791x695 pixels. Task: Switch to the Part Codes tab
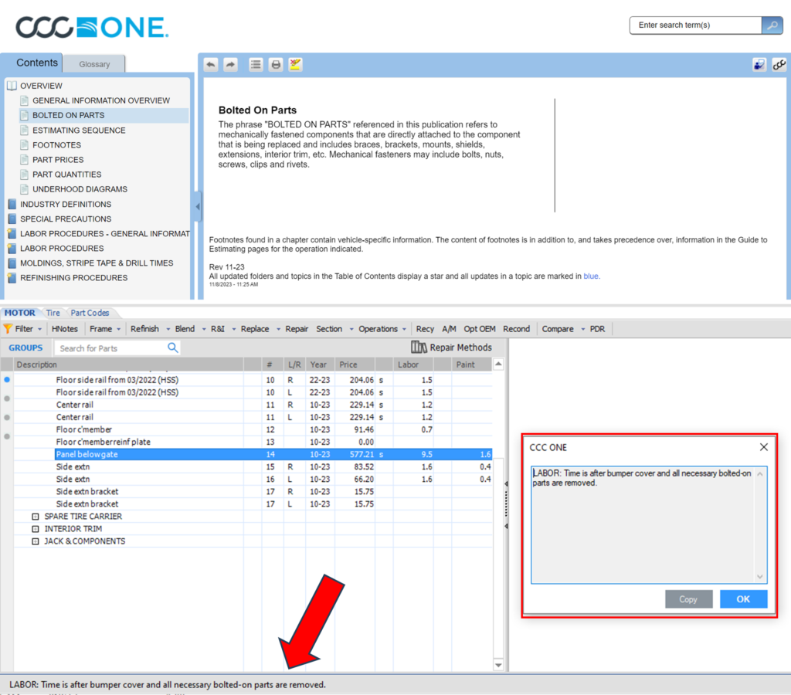point(90,313)
